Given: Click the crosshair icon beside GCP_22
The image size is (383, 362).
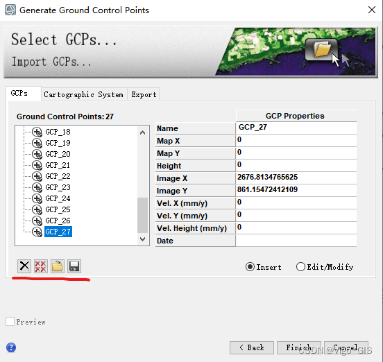Looking at the screenshot, I should [x=37, y=176].
